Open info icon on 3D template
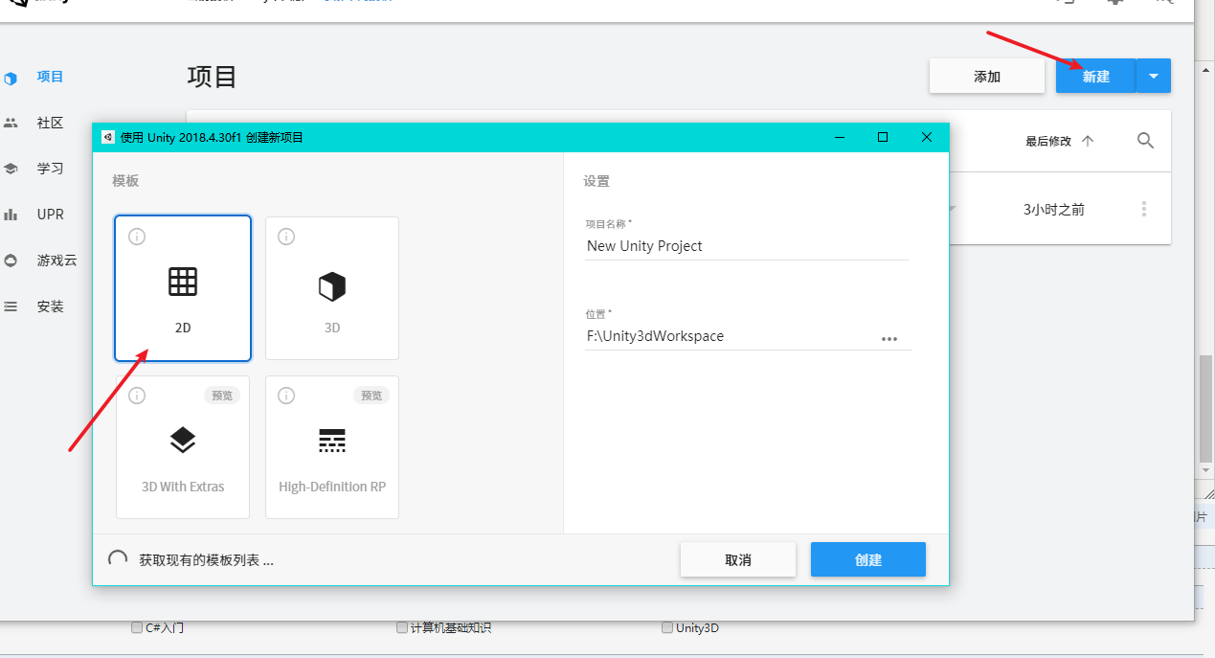Image resolution: width=1215 pixels, height=658 pixels. point(286,237)
